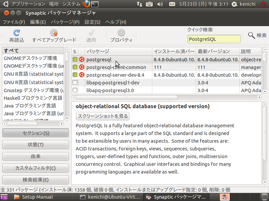Click the date and time in the top panel
The height and width of the screenshot is (201, 269).
coord(204,4)
